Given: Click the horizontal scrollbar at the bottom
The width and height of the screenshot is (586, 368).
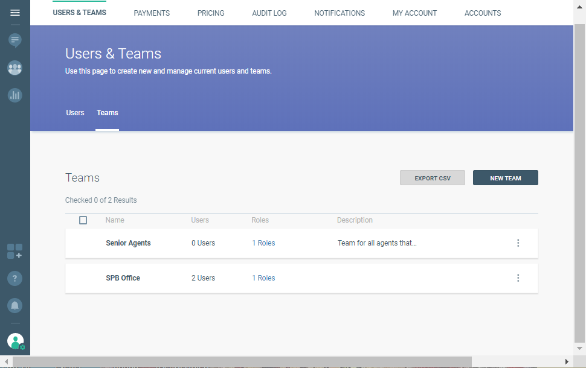Looking at the screenshot, I should pos(242,361).
